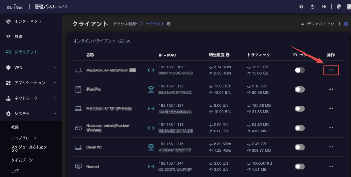This screenshot has width=351, height=177.
Task: Click the info icon next to 転送速度
Action: pos(227,55)
